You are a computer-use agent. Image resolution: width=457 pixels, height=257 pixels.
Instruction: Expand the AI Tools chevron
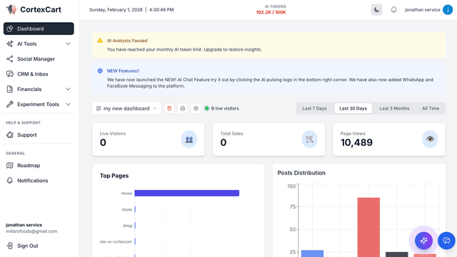click(x=69, y=44)
